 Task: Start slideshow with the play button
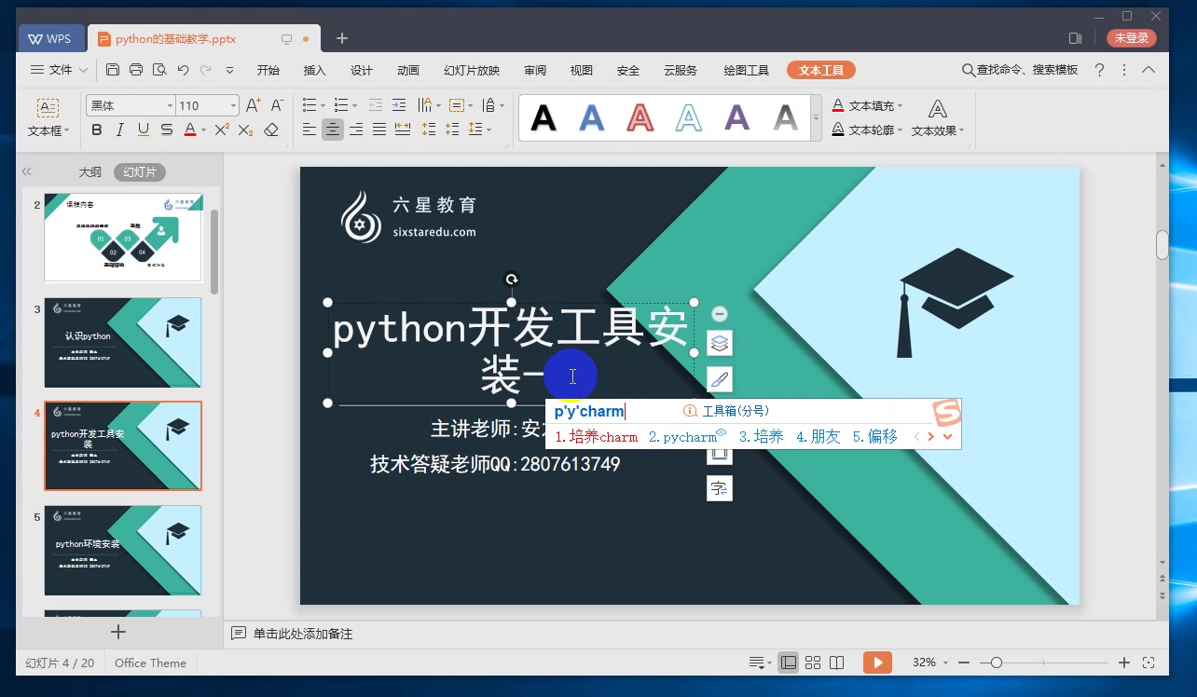pos(876,663)
